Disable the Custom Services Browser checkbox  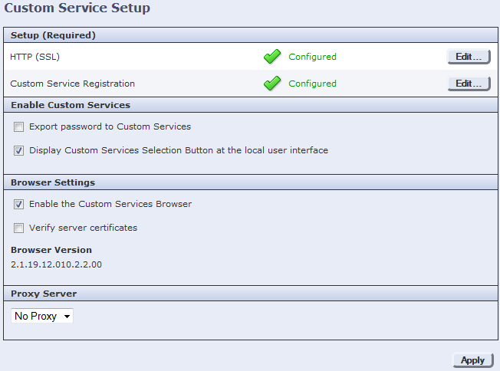pyautogui.click(x=19, y=205)
